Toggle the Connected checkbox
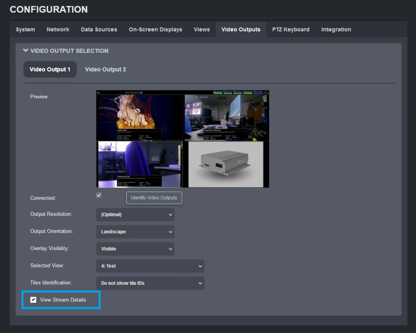 99,195
